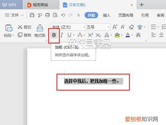The image size is (166, 125).
Task: Open strikethrough options dropdown arrow
Action: point(84,35)
